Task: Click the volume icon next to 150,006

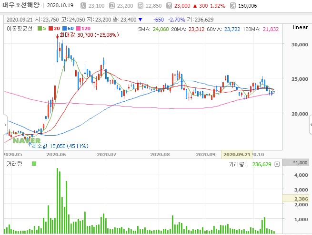Action: point(233,6)
